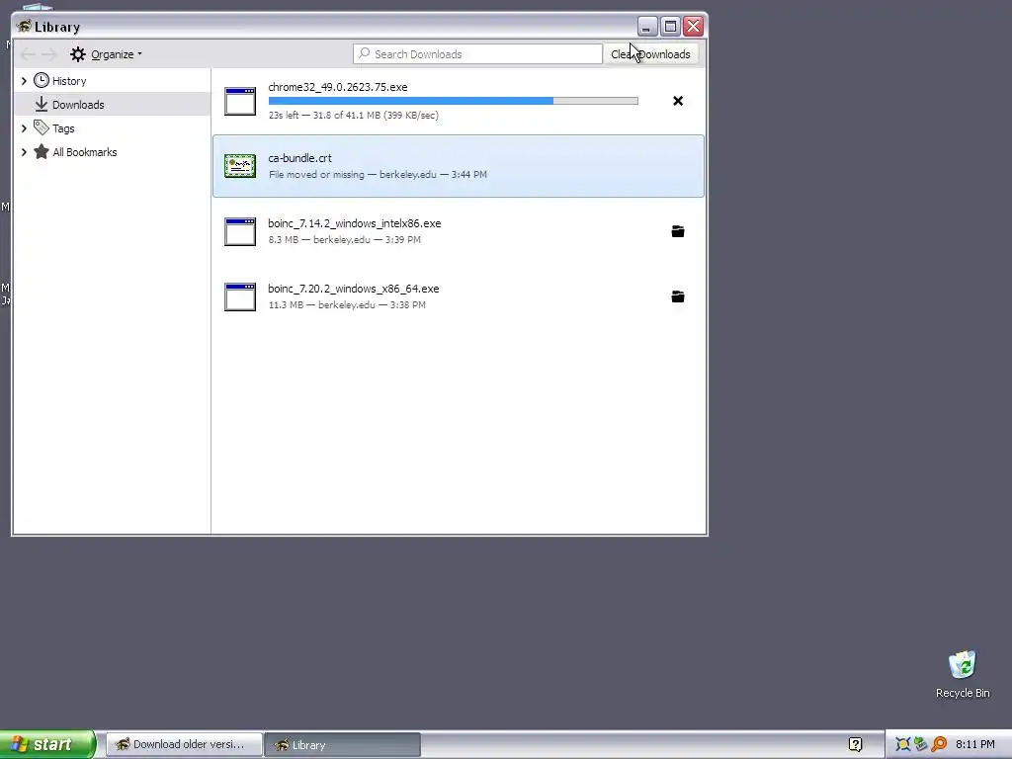Click the '23s left — 31.8 of 41.1 MB' status

[354, 115]
